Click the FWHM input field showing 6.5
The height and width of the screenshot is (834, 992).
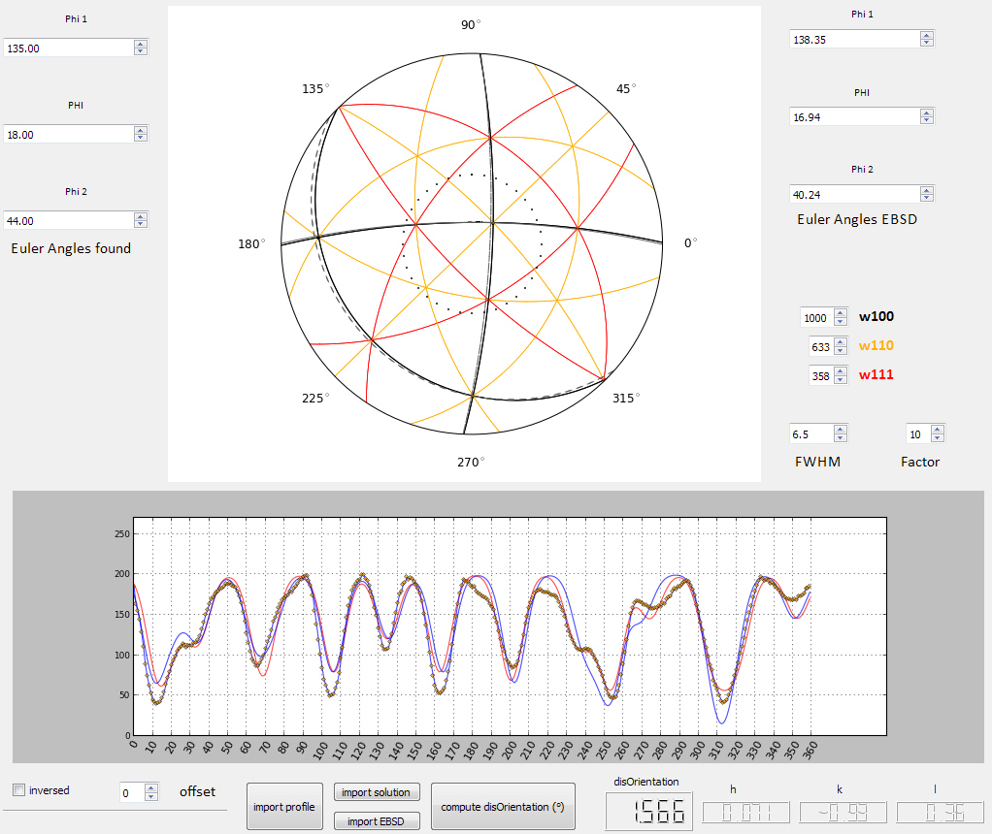[x=810, y=433]
